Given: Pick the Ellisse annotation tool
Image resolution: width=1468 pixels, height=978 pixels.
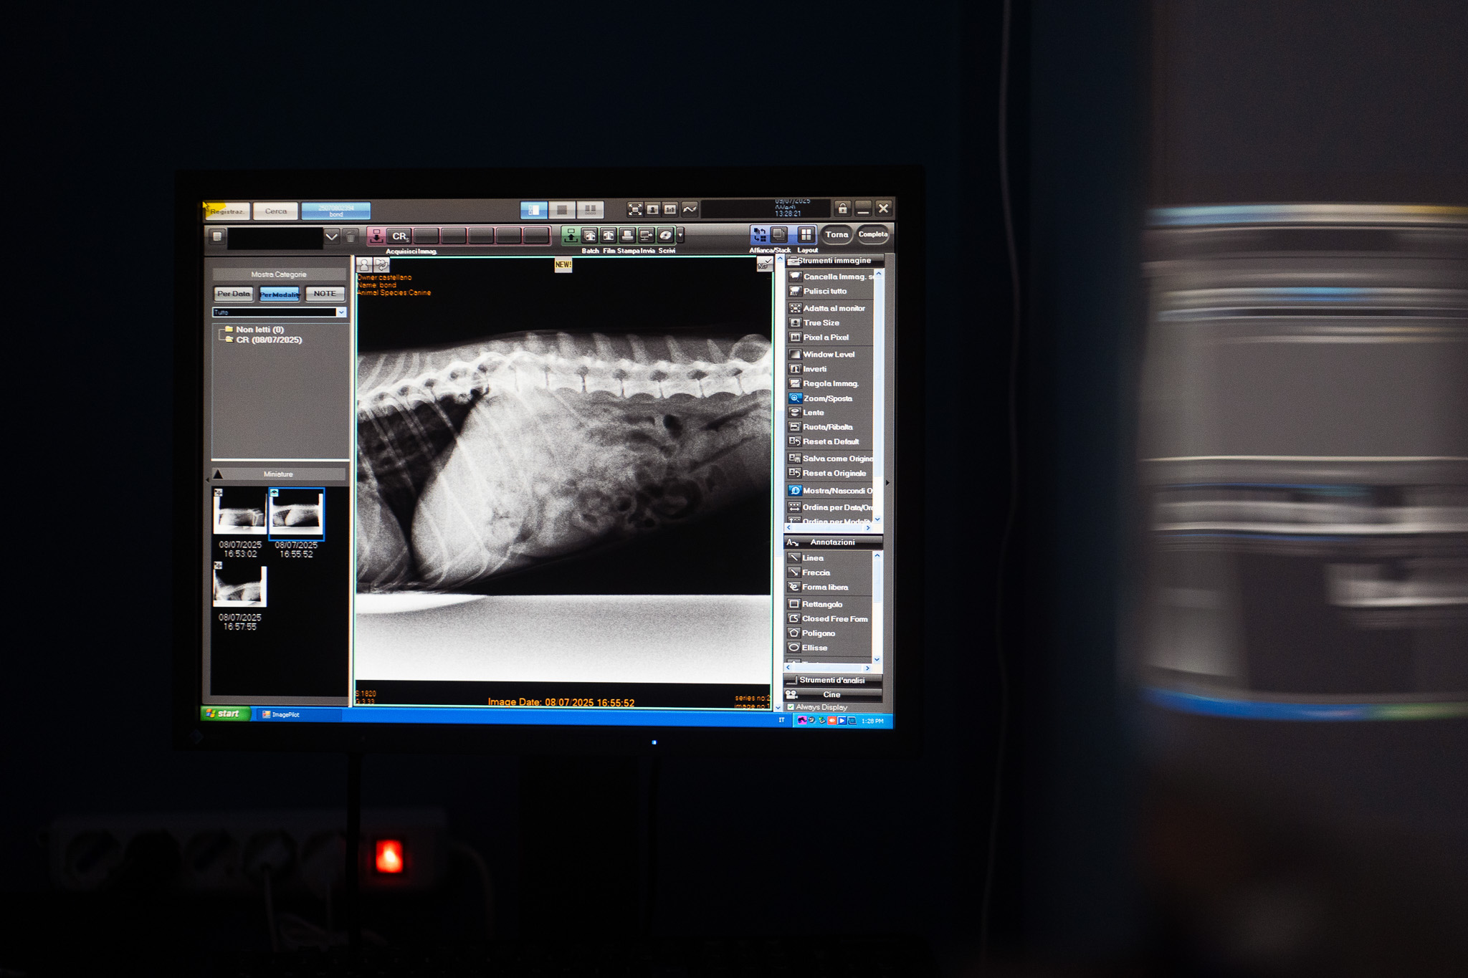Looking at the screenshot, I should [x=814, y=648].
